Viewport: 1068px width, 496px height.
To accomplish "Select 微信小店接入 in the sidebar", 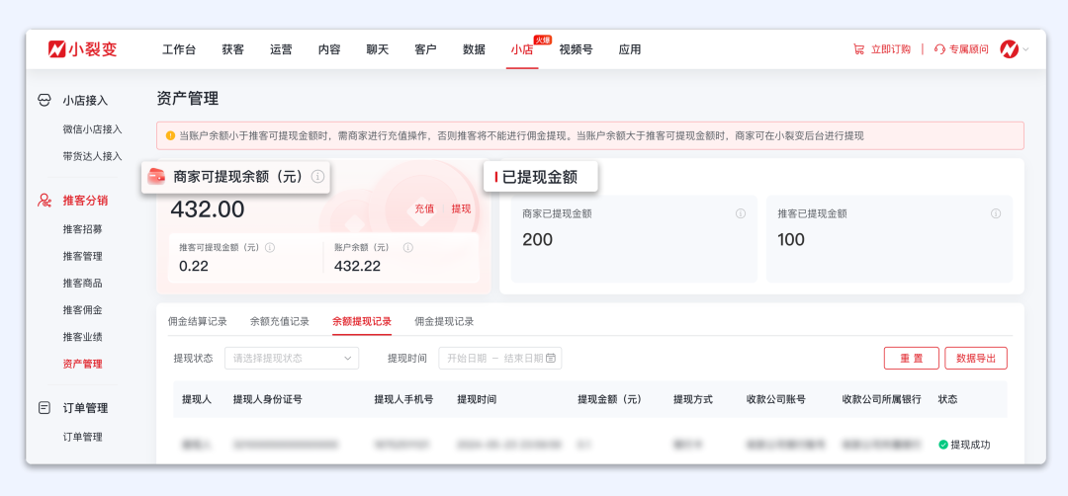I will (x=92, y=129).
